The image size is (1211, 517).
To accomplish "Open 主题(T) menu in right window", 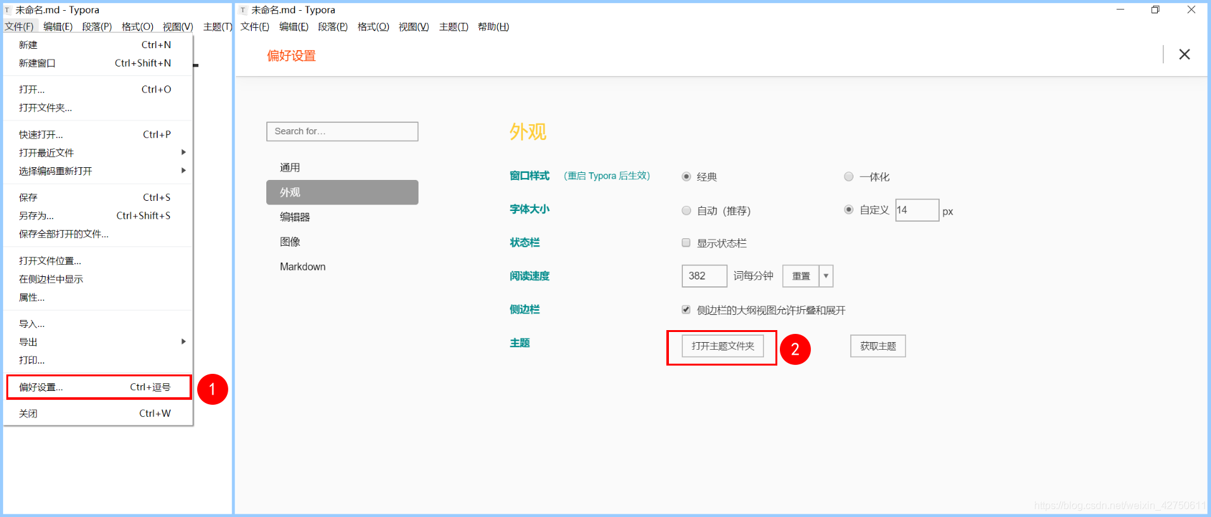I will click(453, 27).
